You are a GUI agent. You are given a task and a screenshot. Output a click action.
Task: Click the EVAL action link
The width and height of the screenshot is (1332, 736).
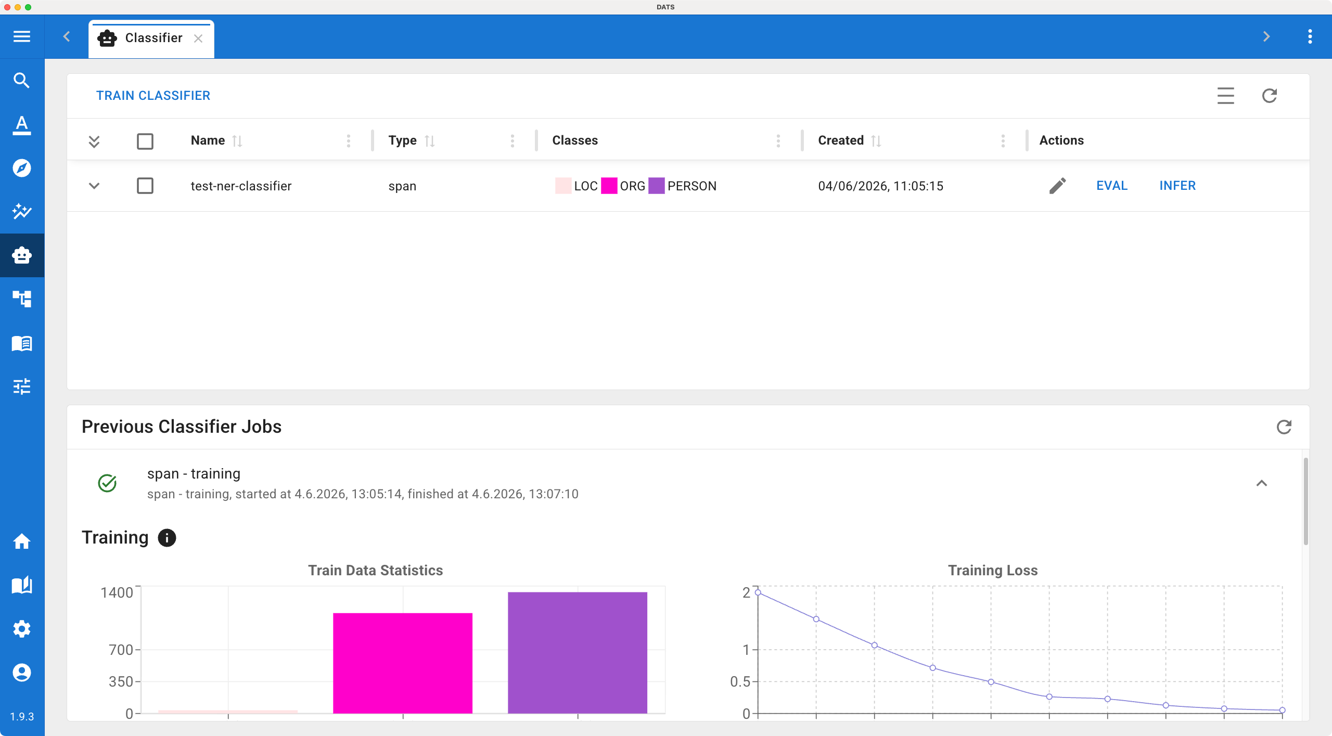coord(1112,186)
